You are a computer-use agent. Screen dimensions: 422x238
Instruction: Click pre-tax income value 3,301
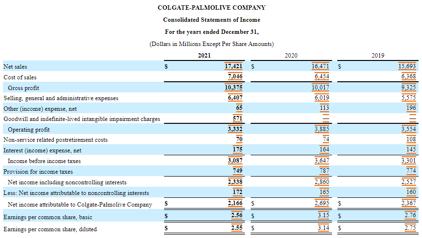tap(408, 161)
